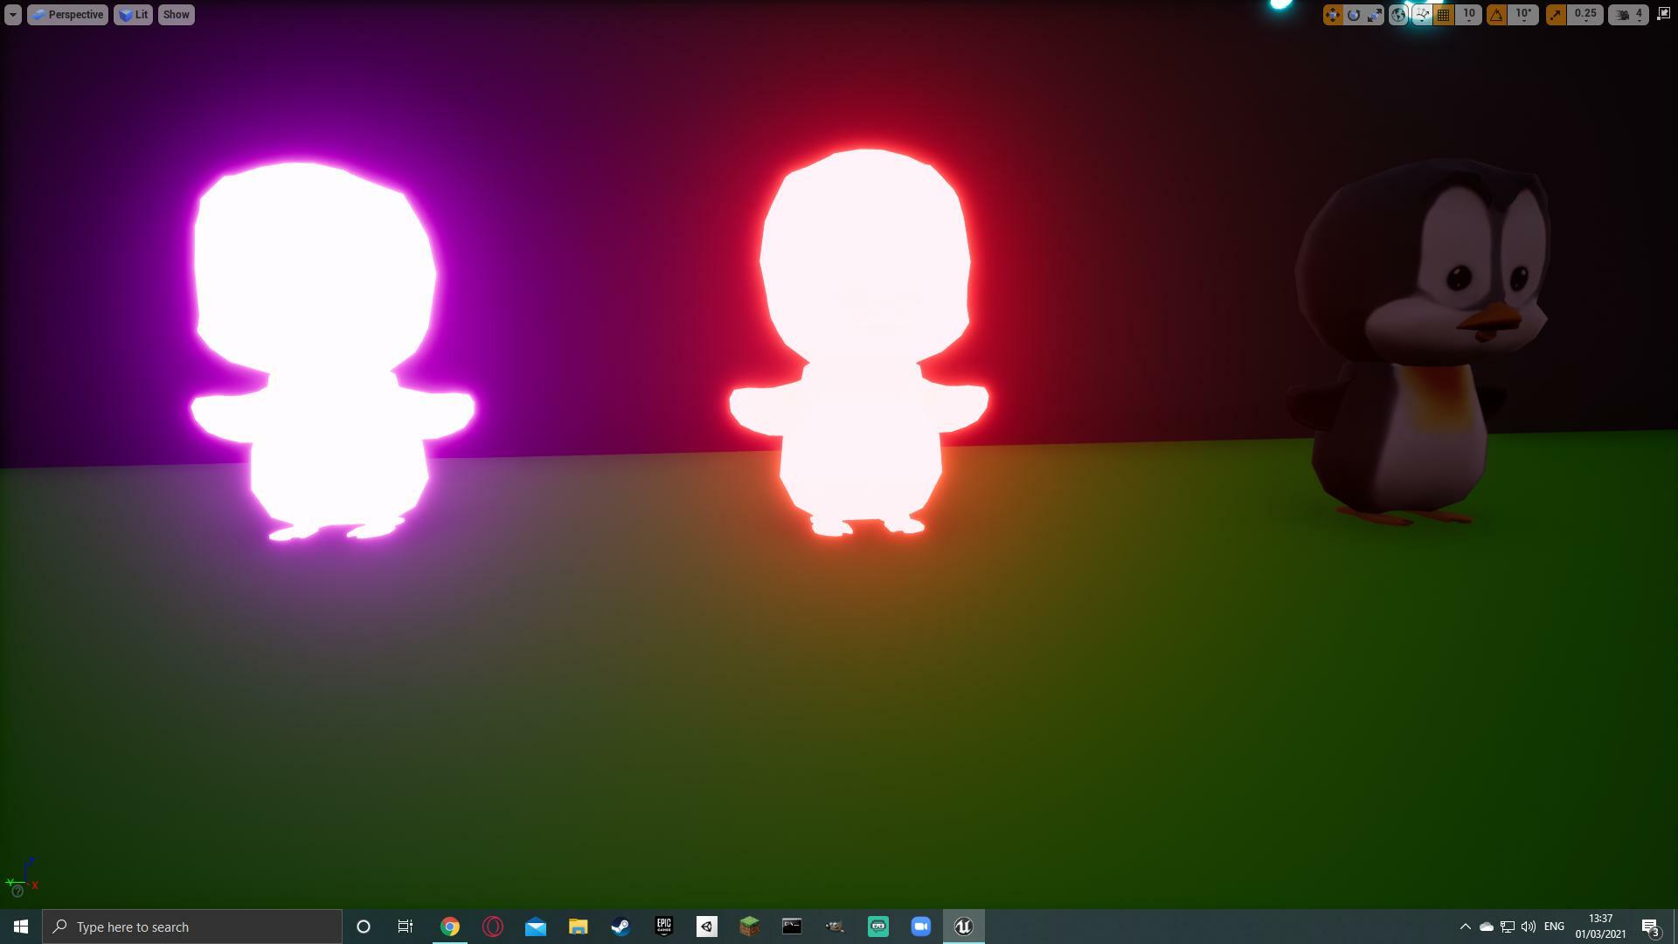Open the viewport options arrow menu

coord(12,15)
